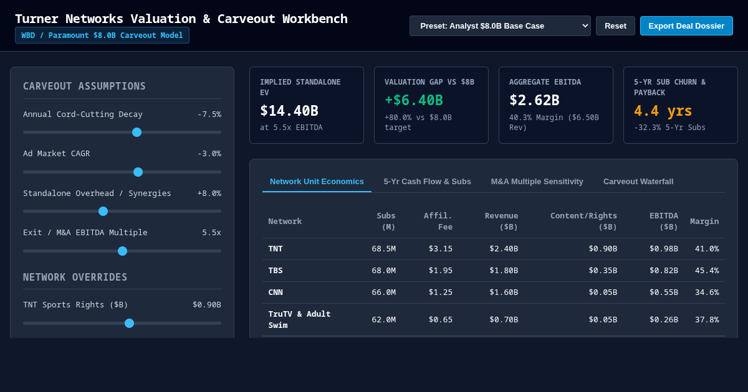
Task: Click TBS subs value 68.0M
Action: click(x=383, y=270)
